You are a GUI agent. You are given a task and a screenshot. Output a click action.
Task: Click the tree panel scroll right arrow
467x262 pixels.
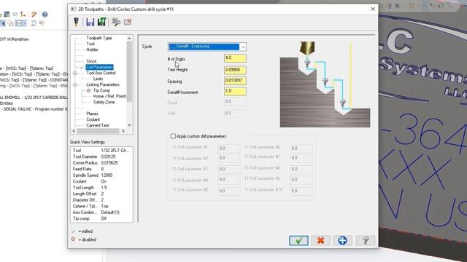(x=123, y=131)
